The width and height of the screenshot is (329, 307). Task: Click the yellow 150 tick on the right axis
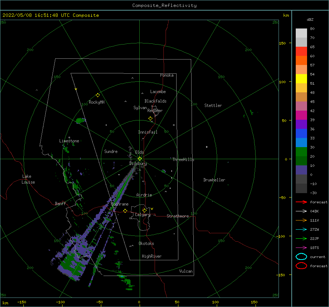point(282,43)
